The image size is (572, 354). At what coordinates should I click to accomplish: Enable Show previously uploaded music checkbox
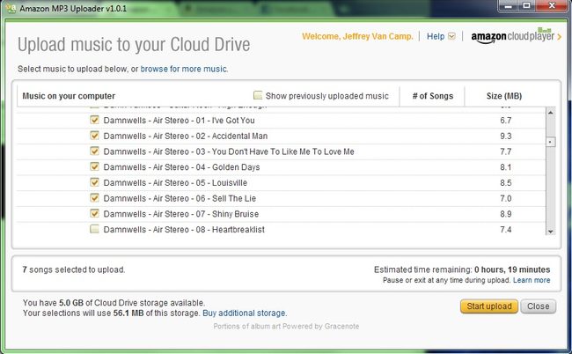(x=258, y=96)
